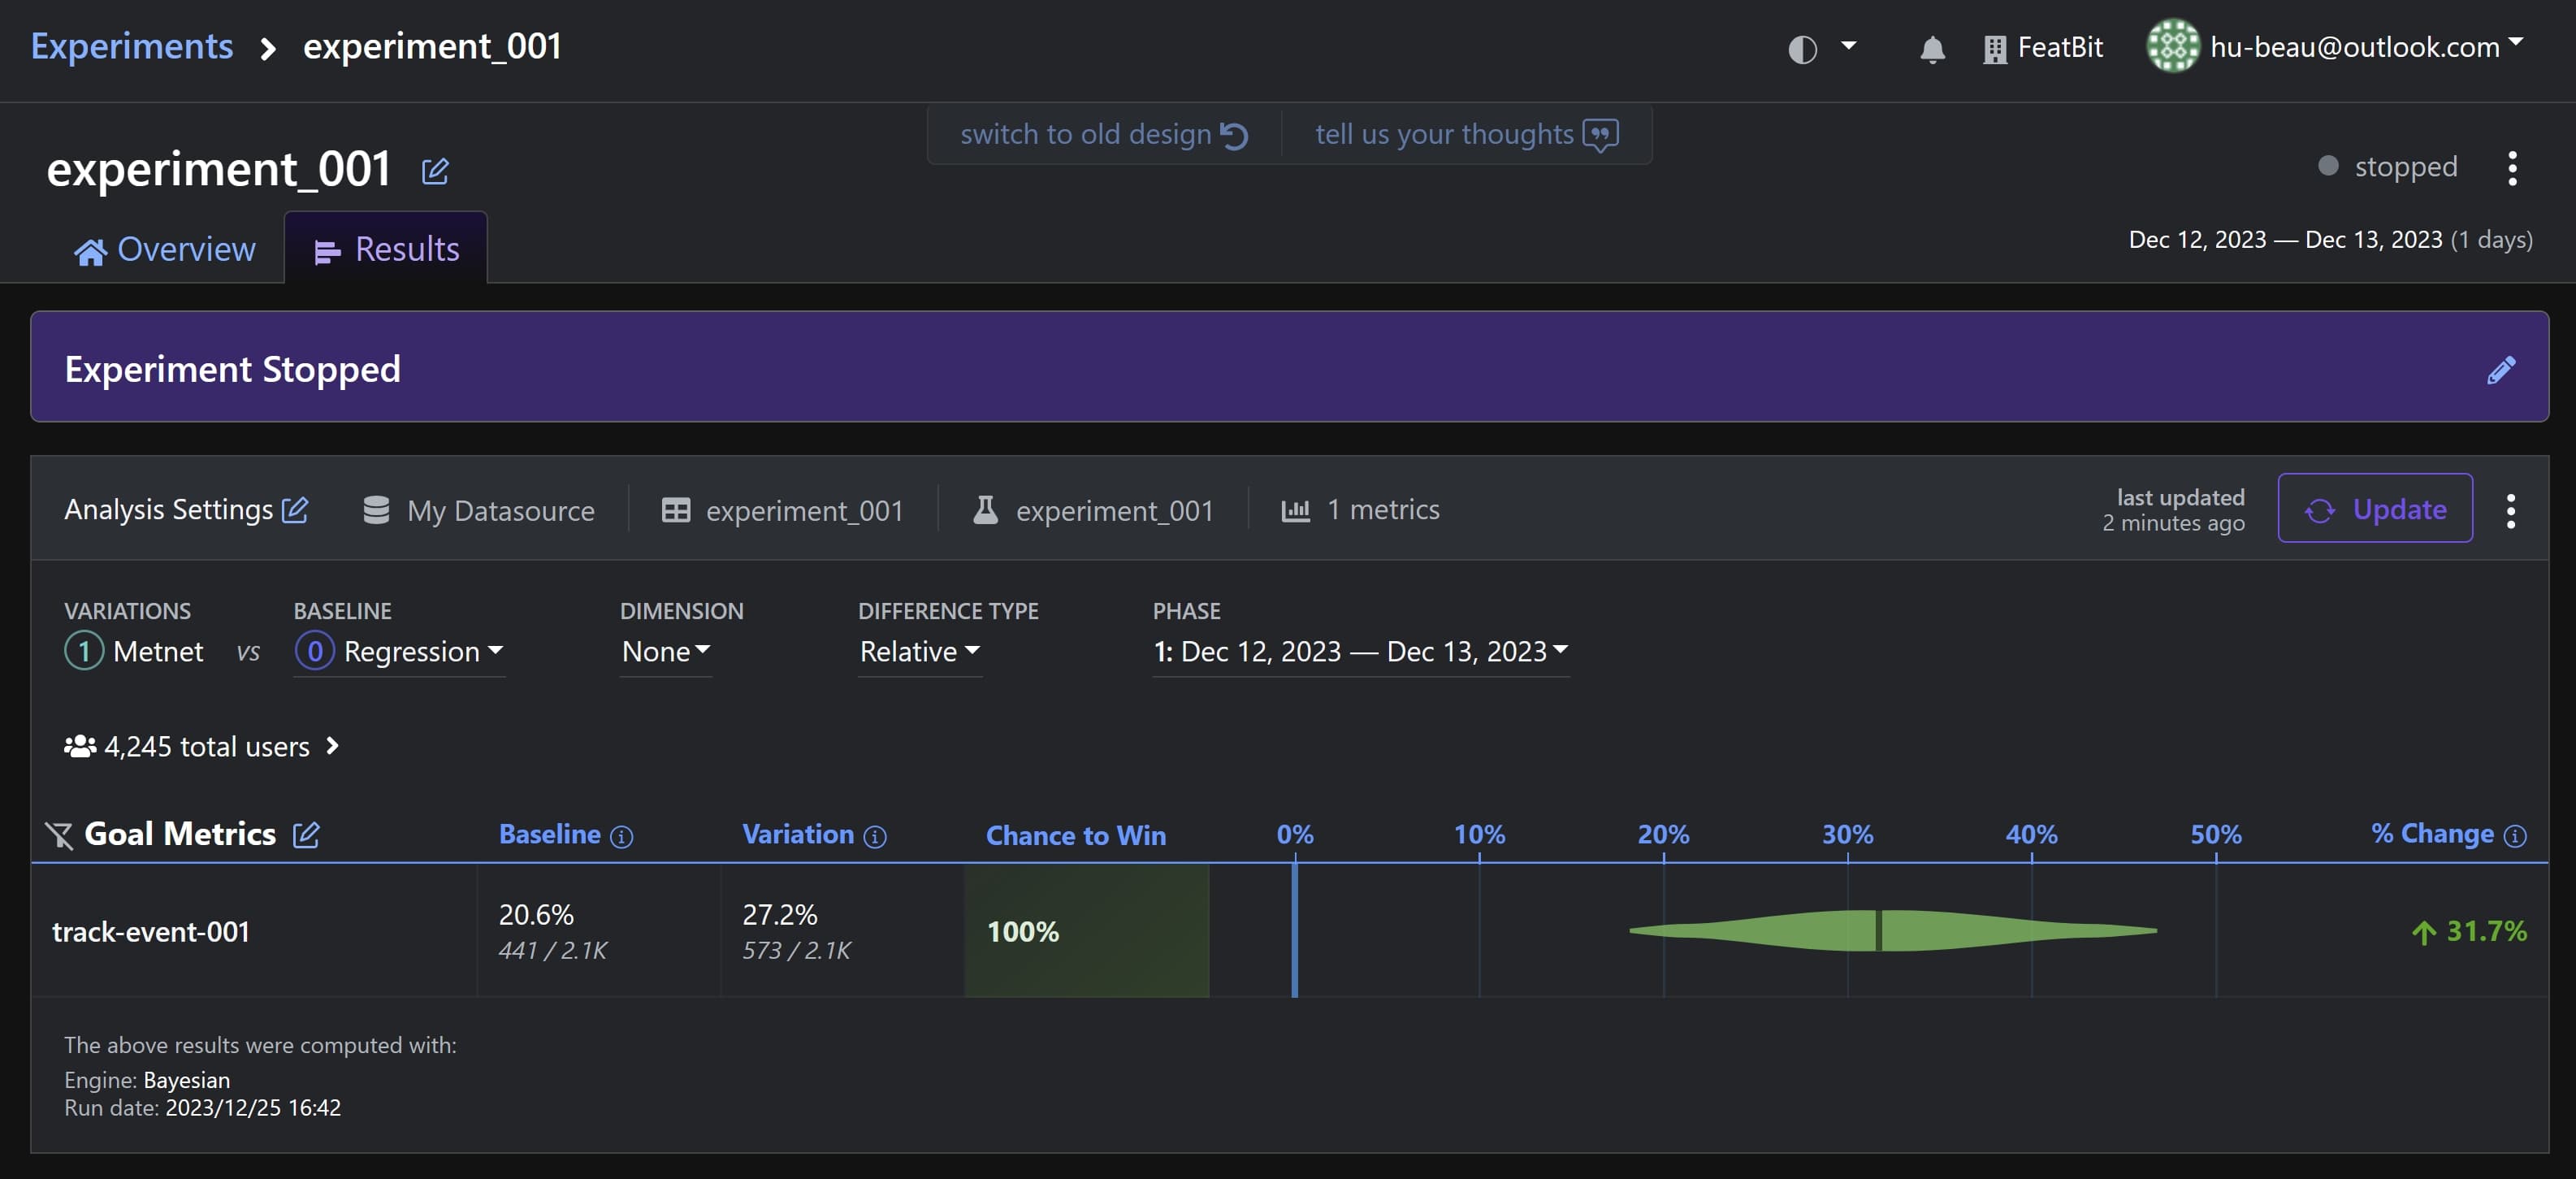This screenshot has width=2576, height=1179.
Task: Edit Goal Metrics with the pencil icon
Action: coord(306,835)
